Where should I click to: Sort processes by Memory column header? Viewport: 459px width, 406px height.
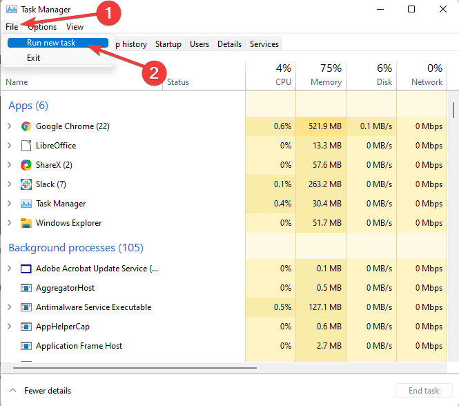click(x=321, y=75)
